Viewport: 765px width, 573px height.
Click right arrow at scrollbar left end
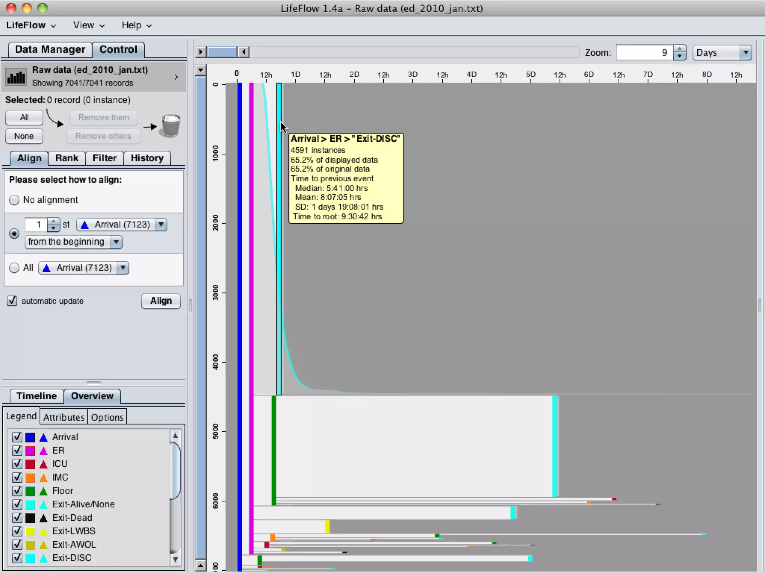pos(201,52)
